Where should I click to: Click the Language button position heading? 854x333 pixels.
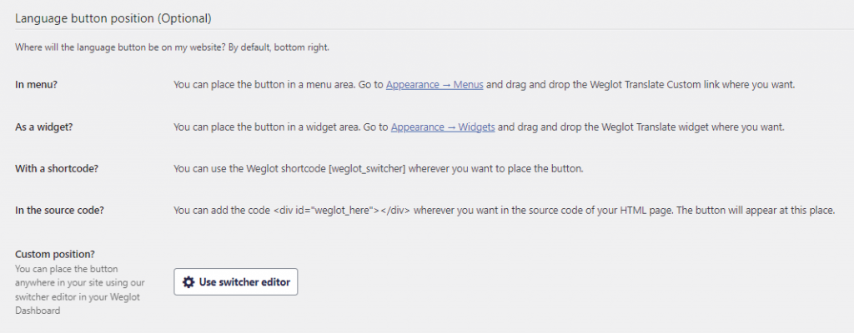tap(113, 17)
